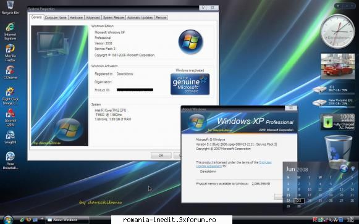This screenshot has height=224, width=359.
Task: Open the CCleaner desktop shortcut
Action: point(11,72)
